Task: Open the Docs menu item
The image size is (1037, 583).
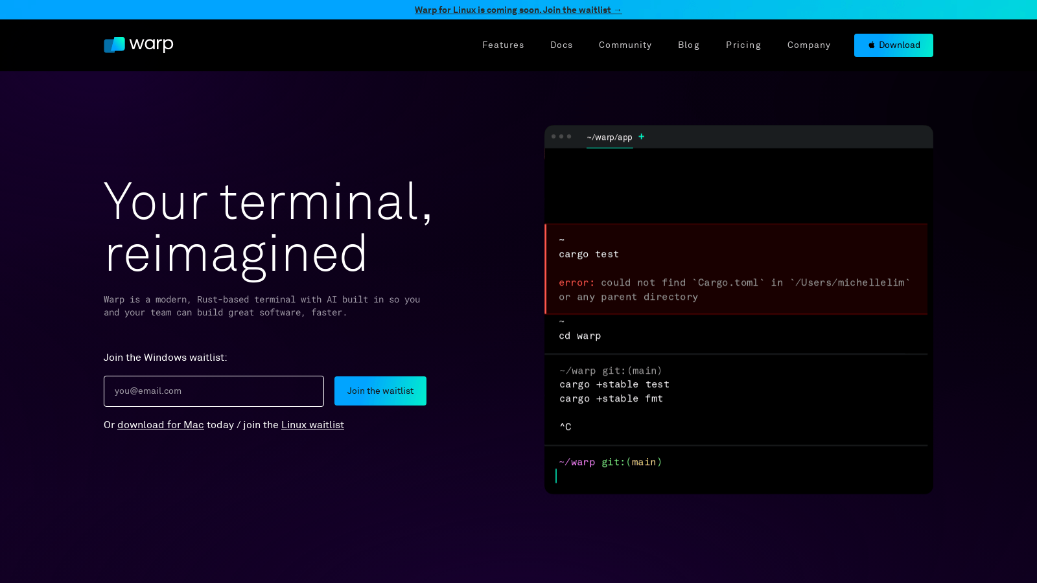Action: [x=561, y=45]
